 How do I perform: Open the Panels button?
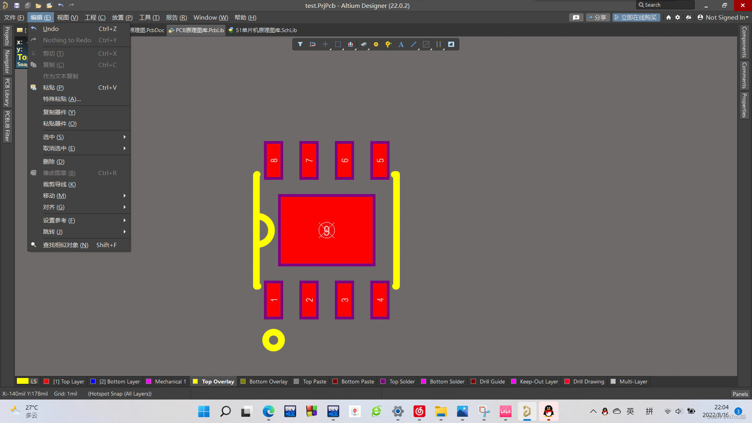740,394
